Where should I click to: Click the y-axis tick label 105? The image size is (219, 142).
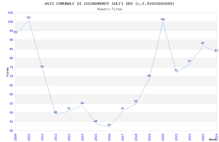click(x=11, y=13)
